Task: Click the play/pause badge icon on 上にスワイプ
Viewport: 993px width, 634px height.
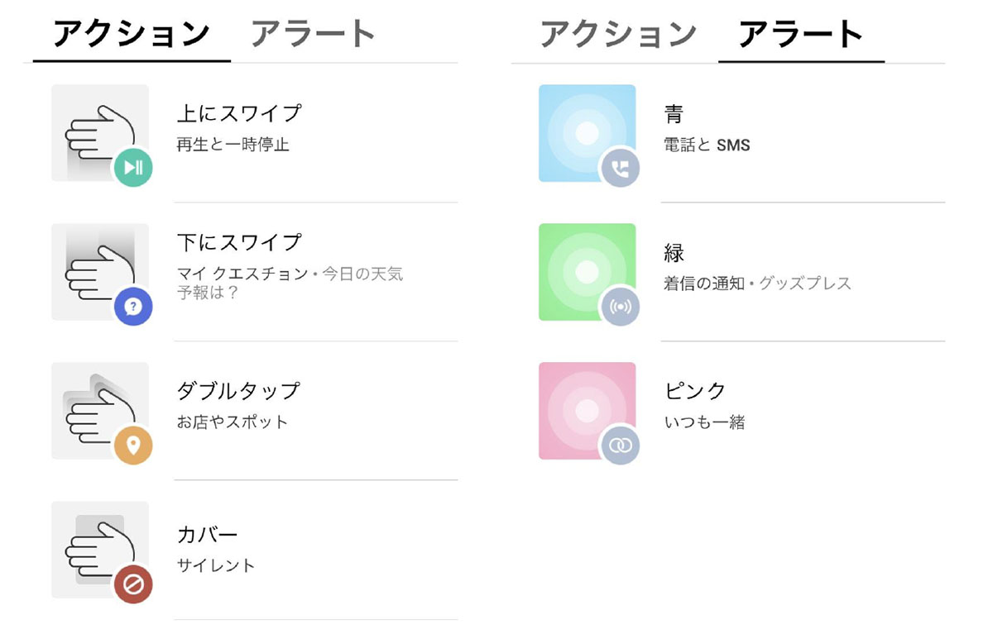Action: pyautogui.click(x=133, y=168)
